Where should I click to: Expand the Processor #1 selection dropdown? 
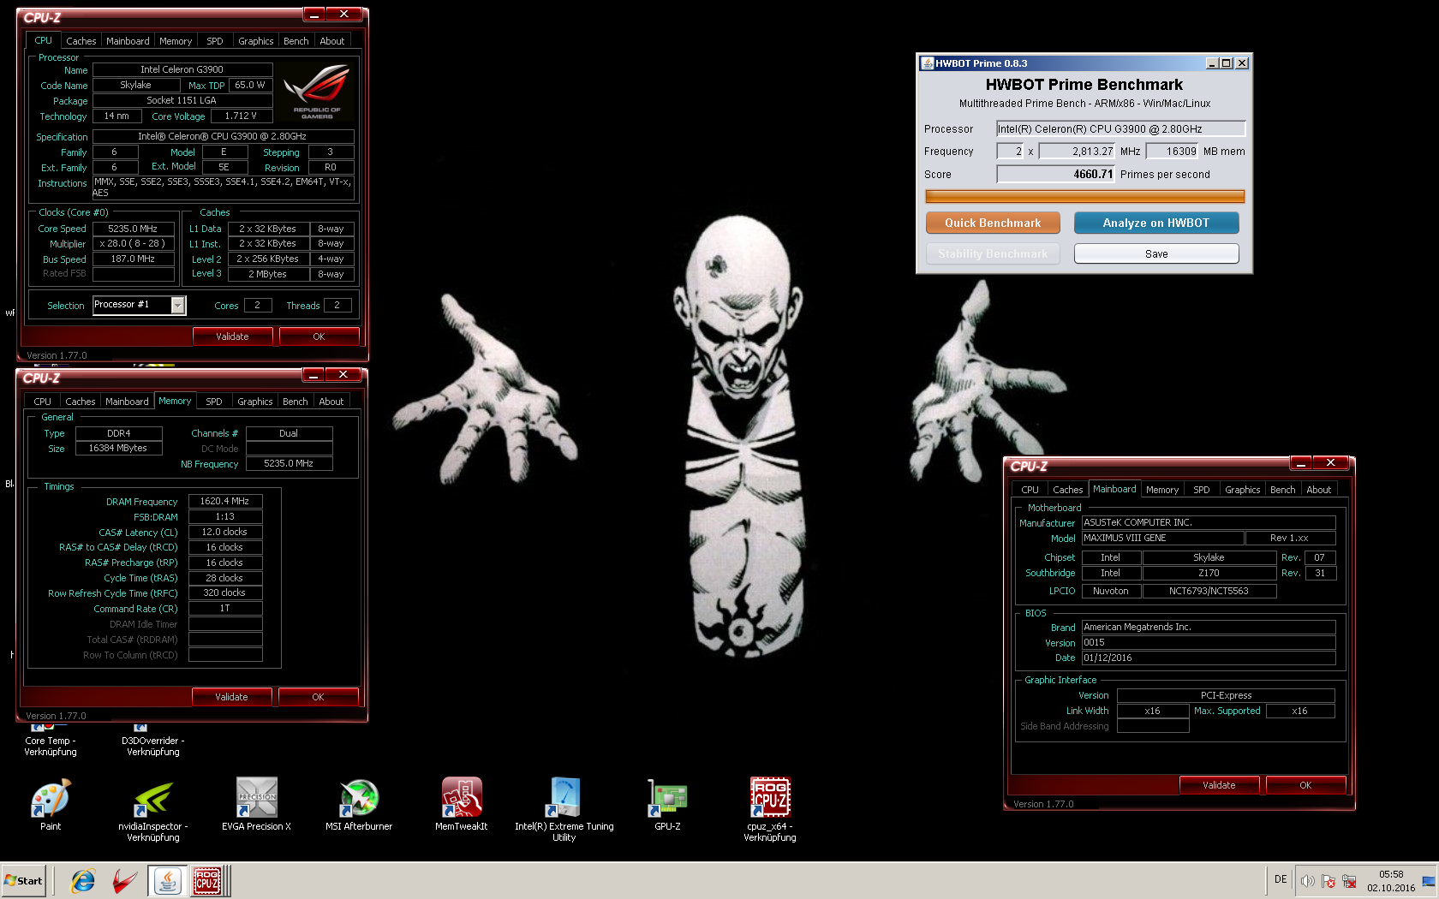coord(178,306)
